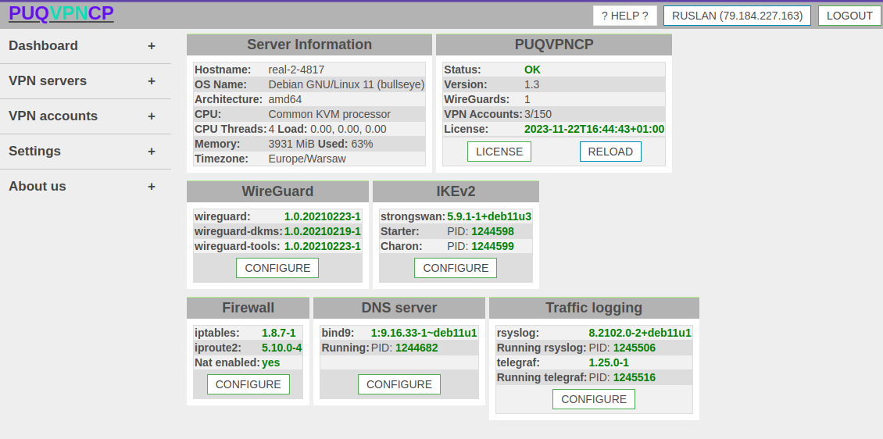
Task: Select VPN servers in the sidebar
Action: pos(48,81)
